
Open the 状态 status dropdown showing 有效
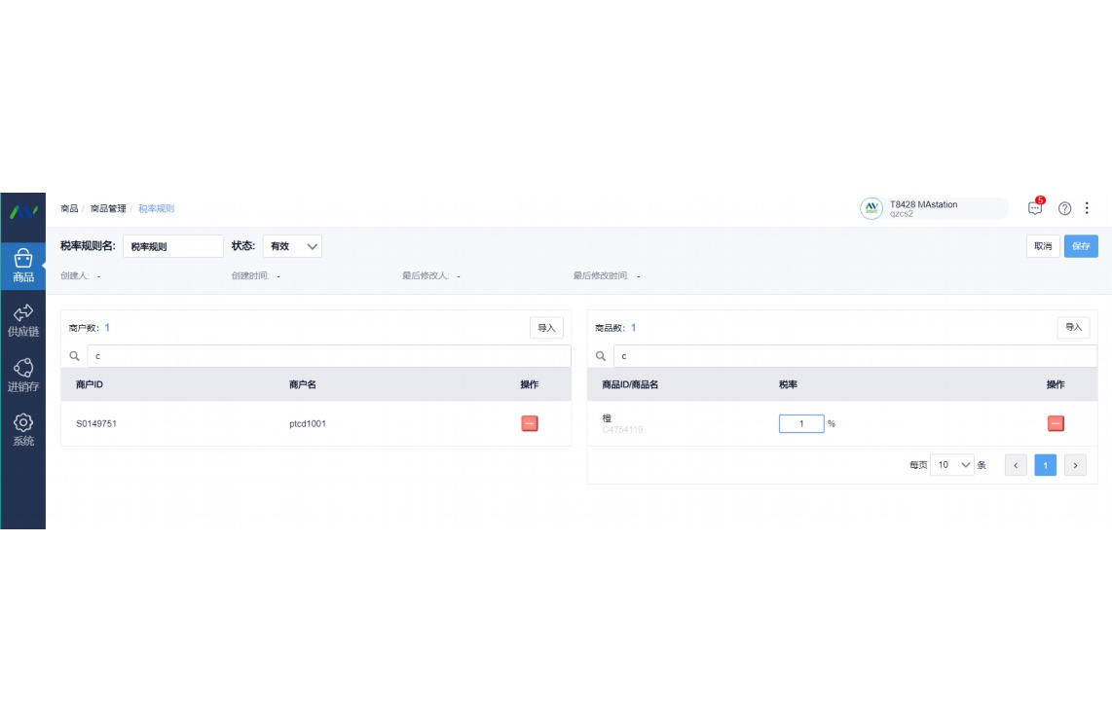click(x=291, y=246)
